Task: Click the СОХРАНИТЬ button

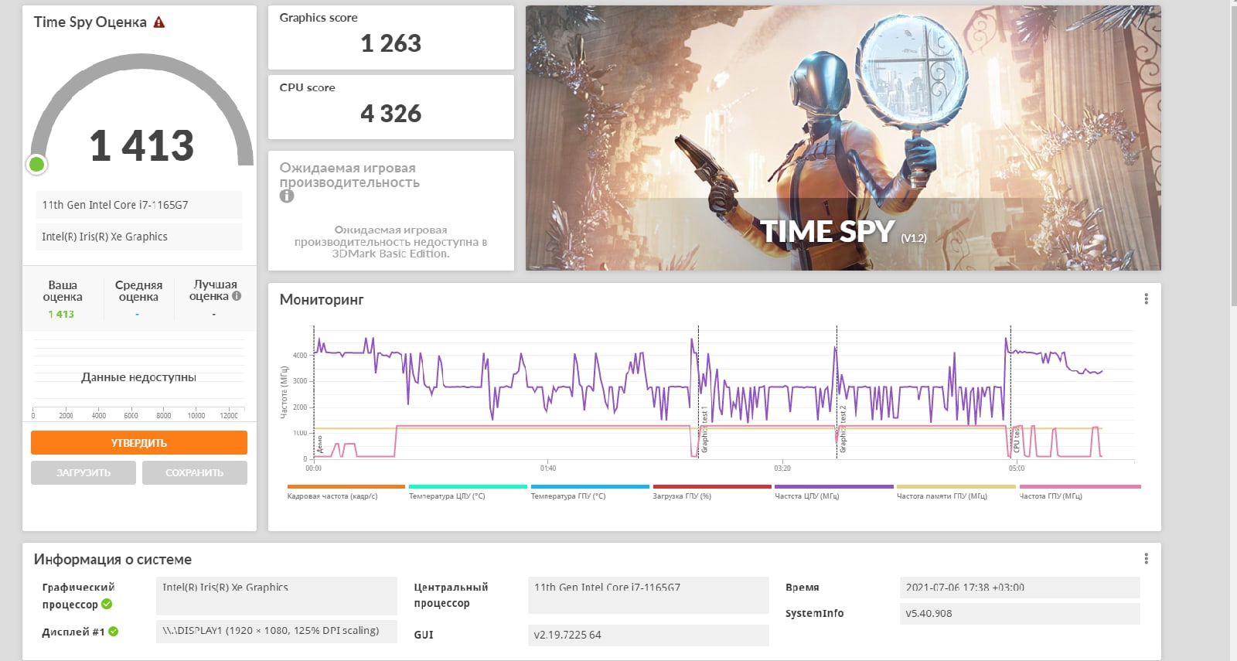Action: click(195, 472)
